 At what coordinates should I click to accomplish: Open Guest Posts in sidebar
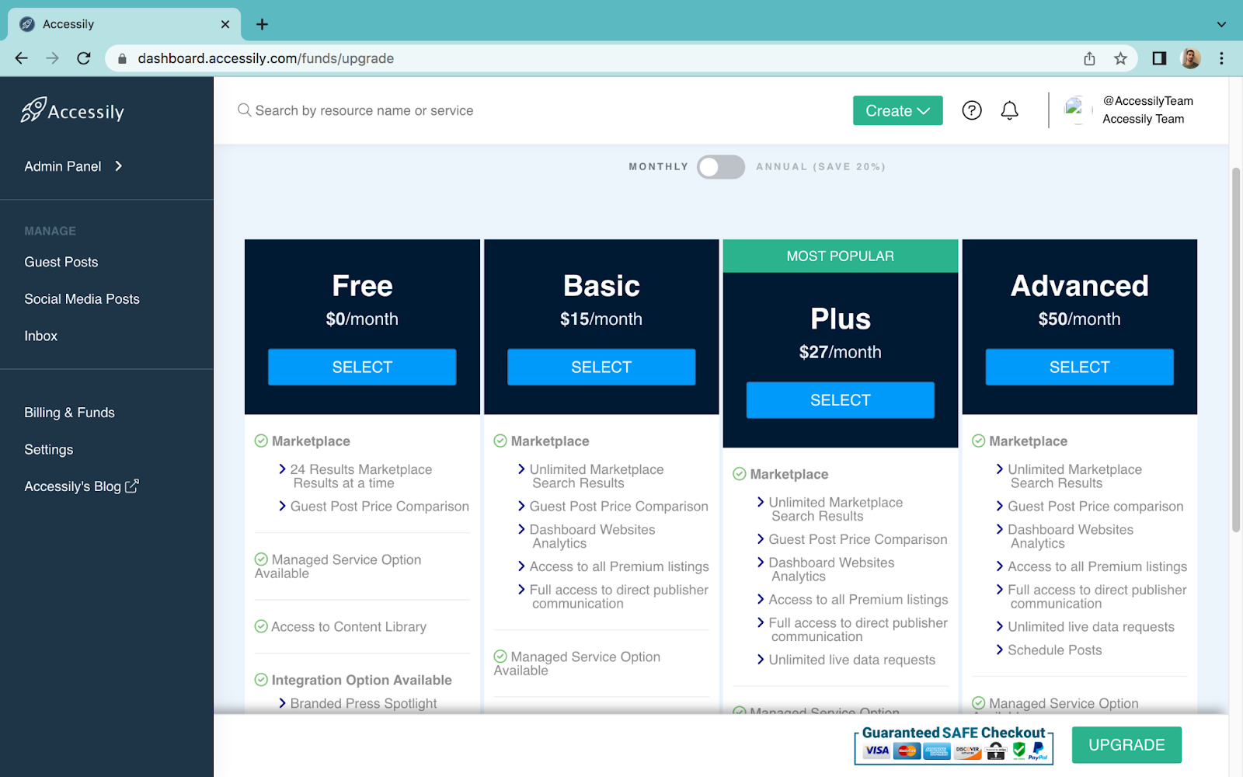coord(61,262)
